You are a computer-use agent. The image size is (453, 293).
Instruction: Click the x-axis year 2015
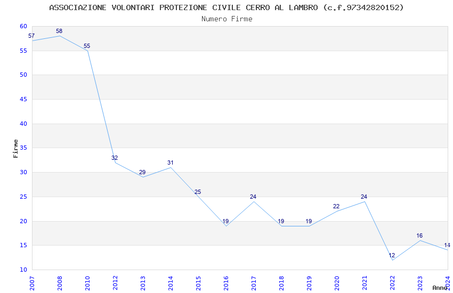click(198, 283)
